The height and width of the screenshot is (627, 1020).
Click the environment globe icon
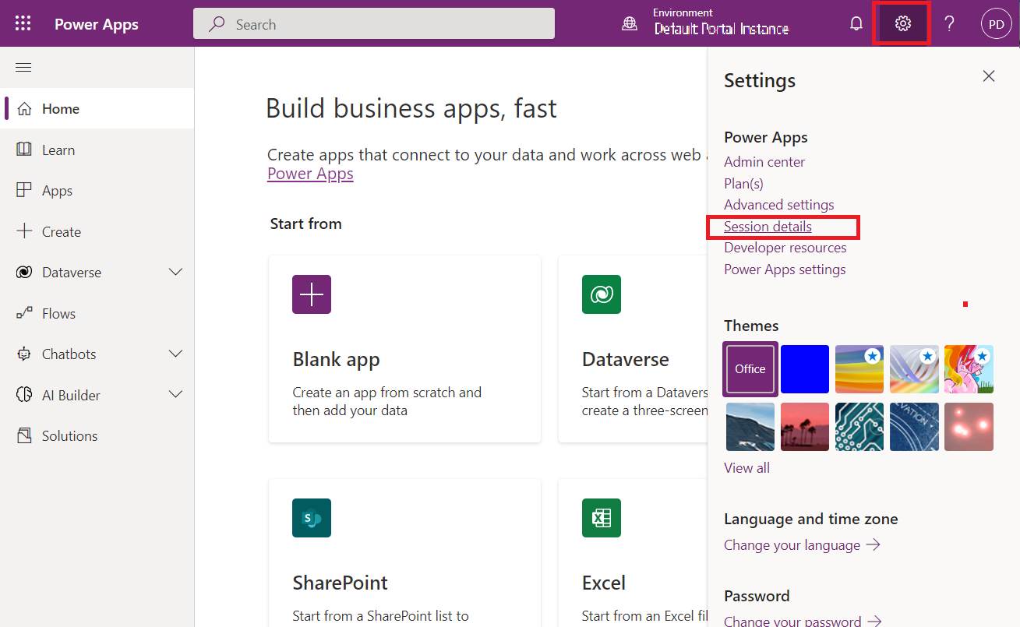(x=630, y=23)
